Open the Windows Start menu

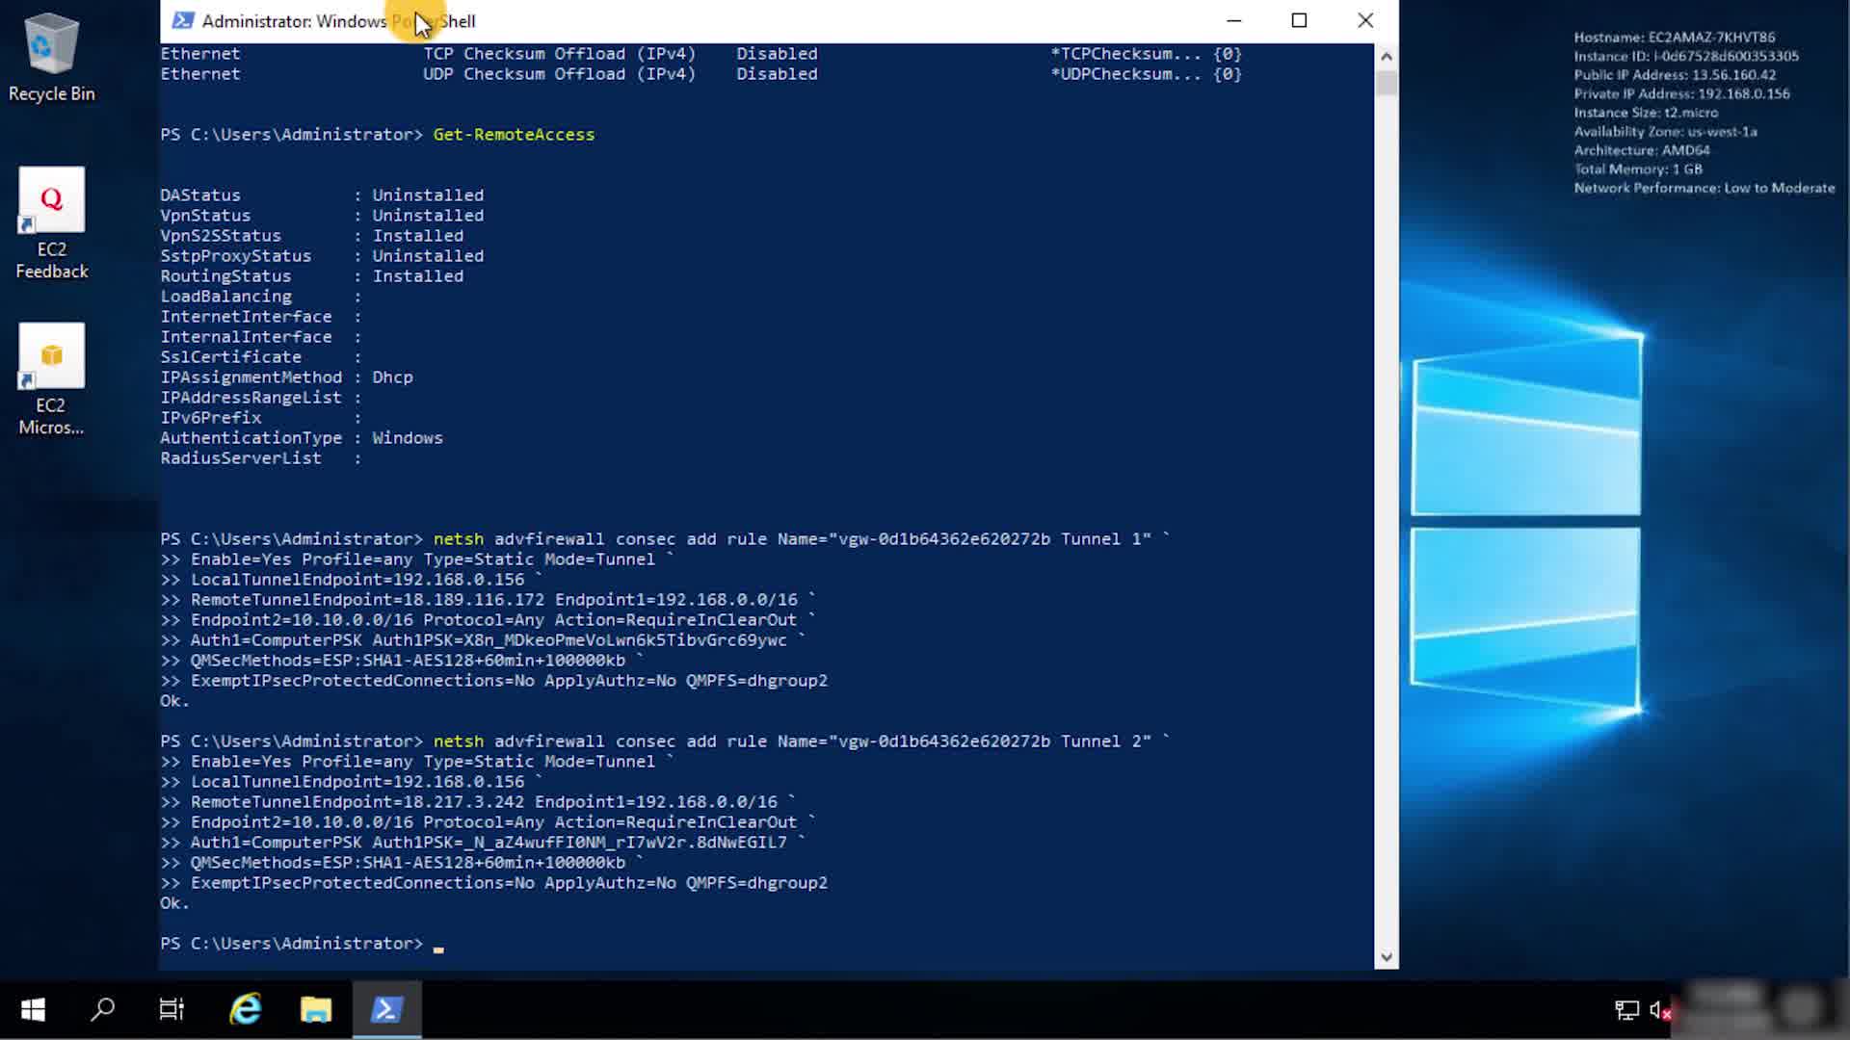pyautogui.click(x=33, y=1009)
